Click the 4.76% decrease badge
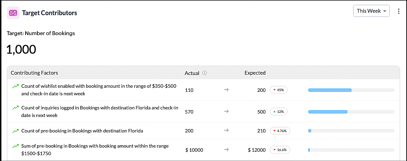Image resolution: width=407 pixels, height=161 pixels. click(280, 131)
